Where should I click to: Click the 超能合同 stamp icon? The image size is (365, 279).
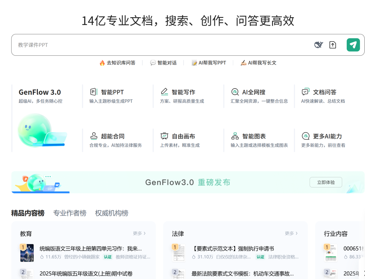[94, 136]
